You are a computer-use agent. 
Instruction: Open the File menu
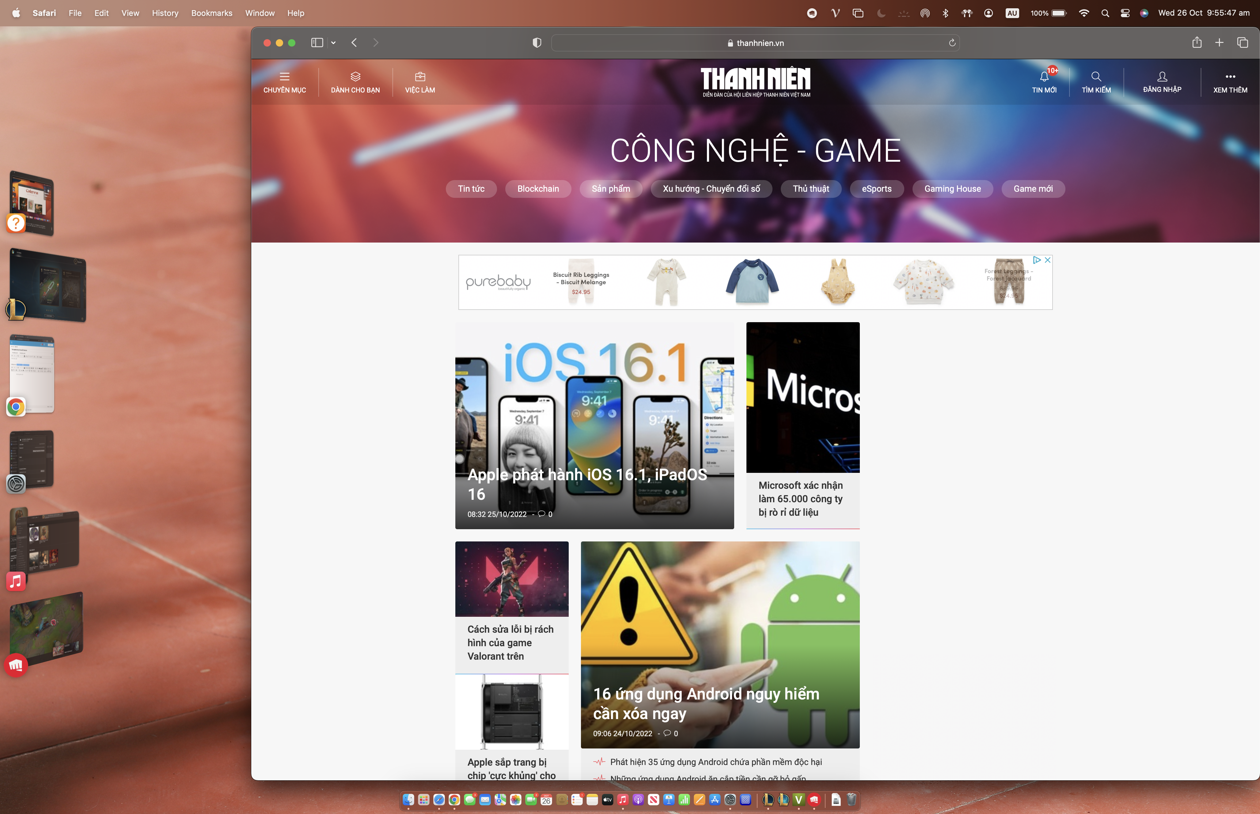[x=75, y=13]
